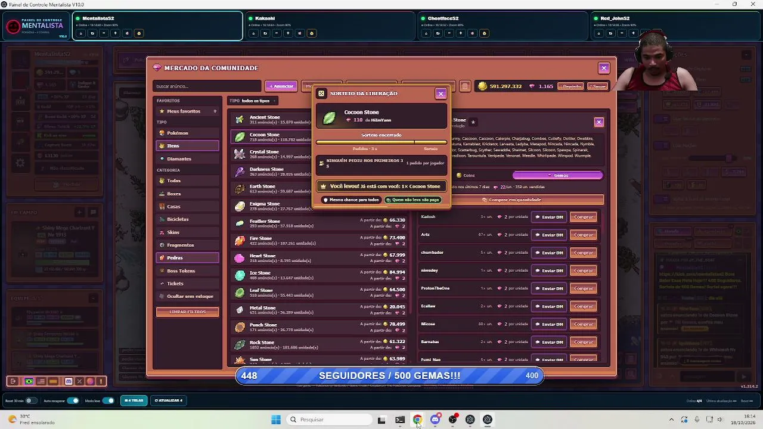This screenshot has height=429, width=763.
Task: Click Comprar on the Kadosh listing
Action: (584, 217)
